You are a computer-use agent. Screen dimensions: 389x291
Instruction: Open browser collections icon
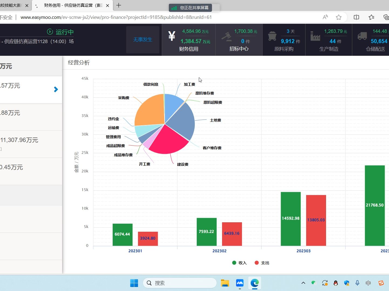point(386,17)
